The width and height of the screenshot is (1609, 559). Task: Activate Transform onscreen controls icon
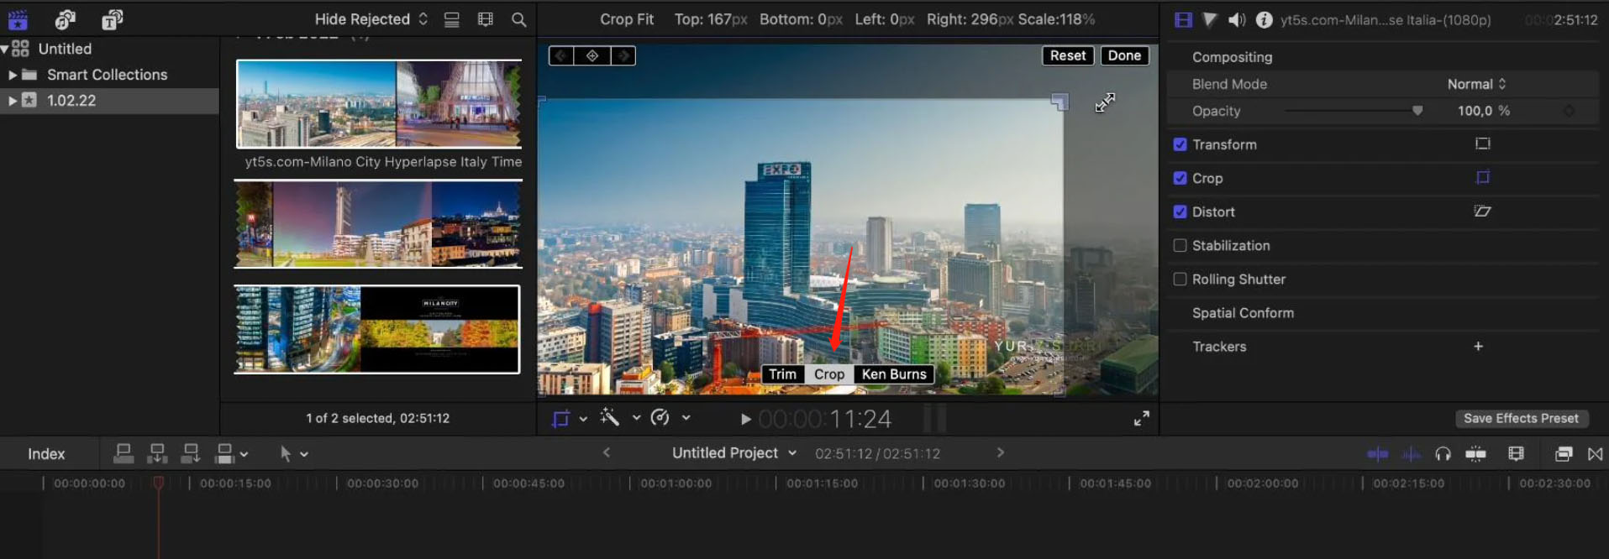[x=1483, y=144]
